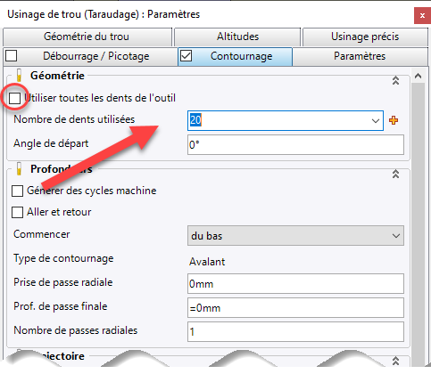This screenshot has height=374, width=431.
Task: Switch to the Géométrie du trou tab
Action: [87, 37]
